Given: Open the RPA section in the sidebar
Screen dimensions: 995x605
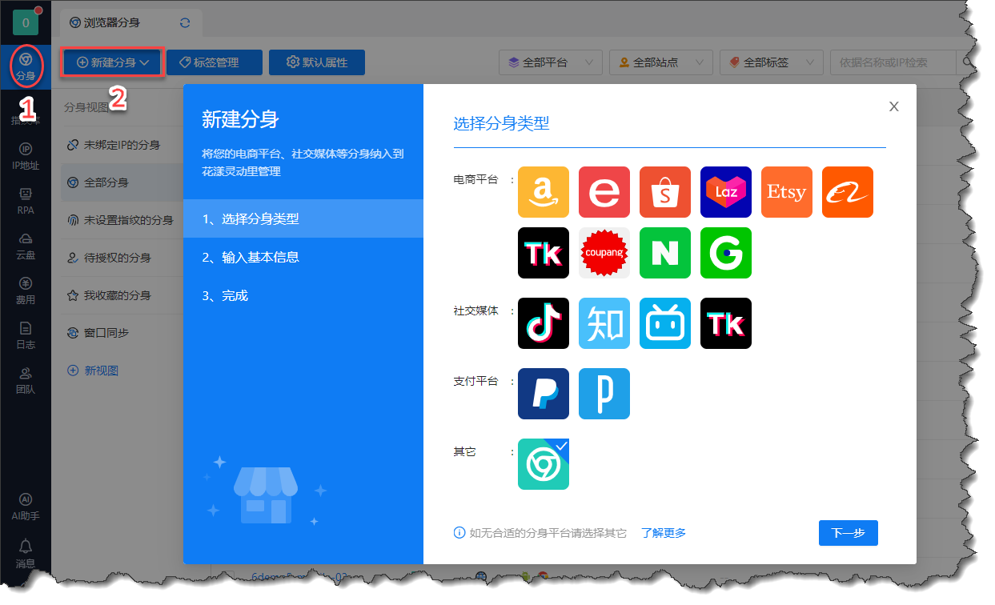Looking at the screenshot, I should tap(26, 202).
